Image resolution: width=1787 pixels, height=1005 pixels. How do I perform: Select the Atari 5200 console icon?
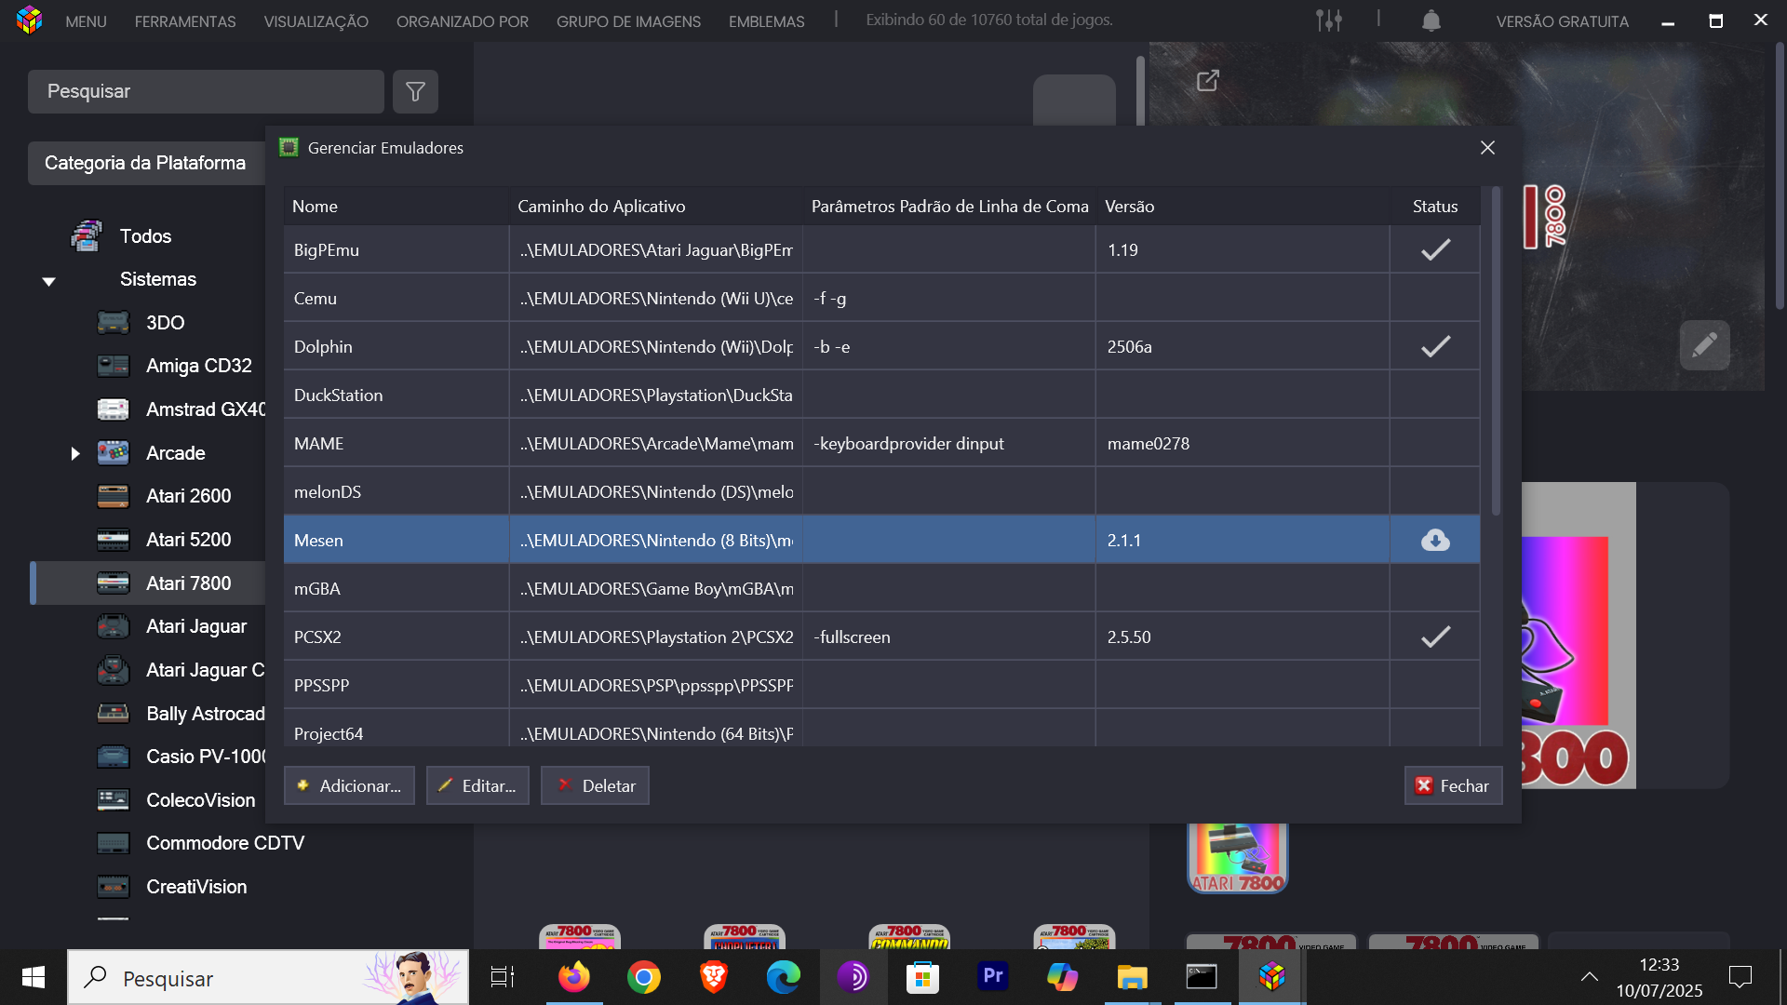click(114, 540)
